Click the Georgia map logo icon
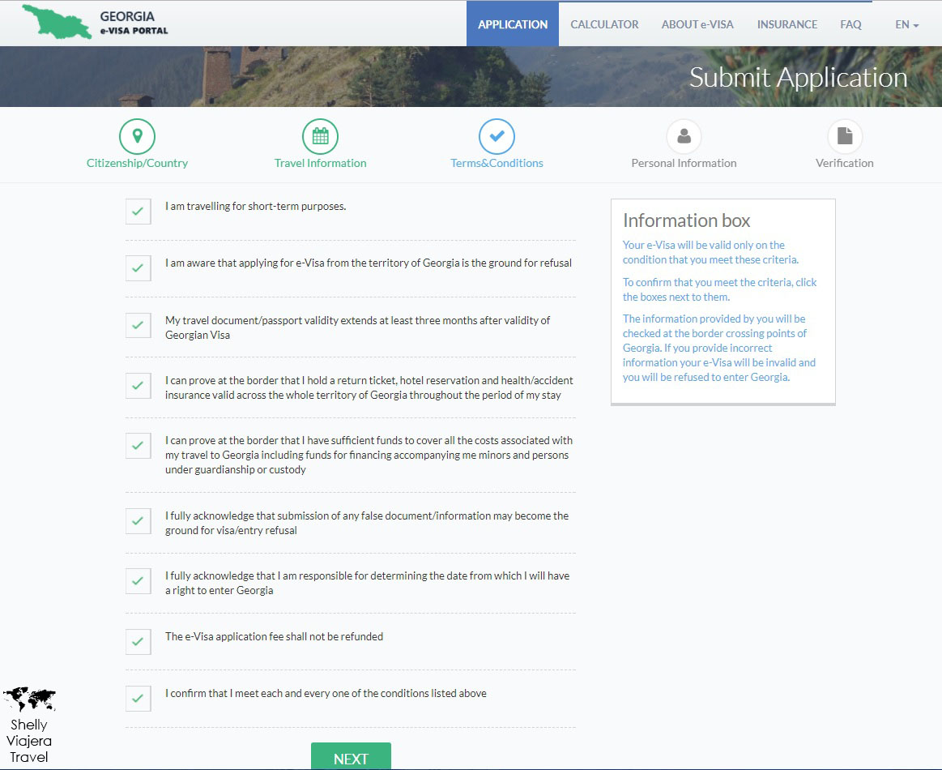The height and width of the screenshot is (770, 942). [57, 22]
